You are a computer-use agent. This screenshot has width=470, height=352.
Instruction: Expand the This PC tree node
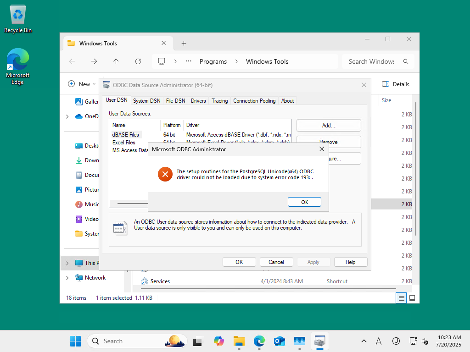pyautogui.click(x=67, y=263)
